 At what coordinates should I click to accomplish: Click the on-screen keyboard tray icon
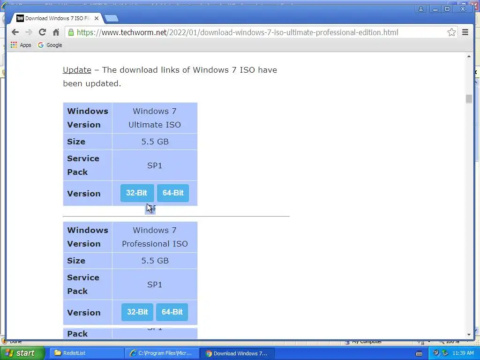point(419,353)
